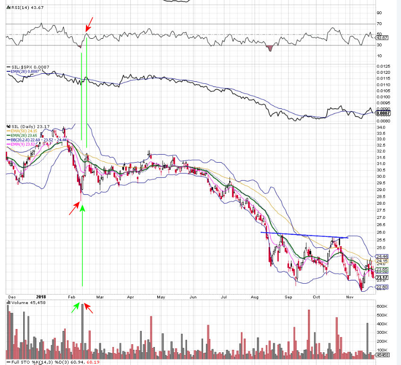Click the bold 0.0087 ratio value tag
Viewport: 401px width, 365px height.
point(384,113)
